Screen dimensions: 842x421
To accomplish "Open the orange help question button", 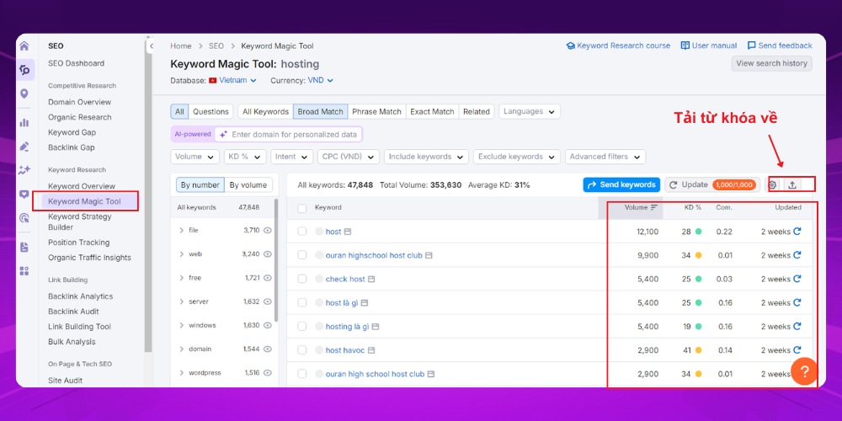I will tap(804, 371).
